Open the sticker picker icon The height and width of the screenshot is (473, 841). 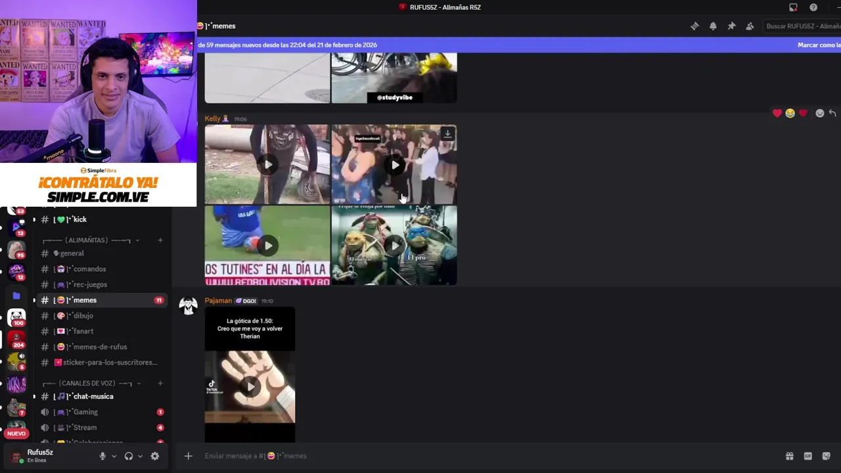click(826, 456)
